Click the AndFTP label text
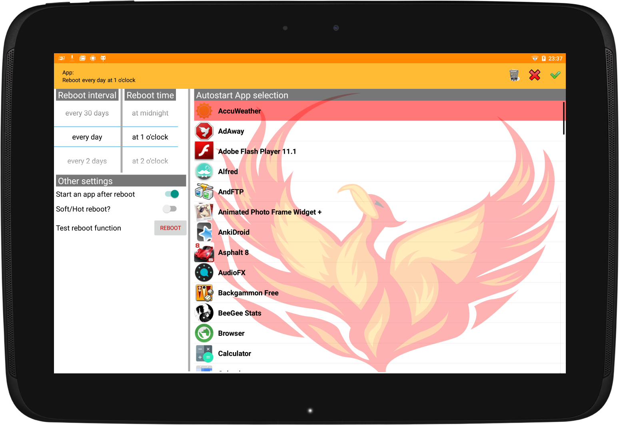The width and height of the screenshot is (619, 425). coord(231,192)
